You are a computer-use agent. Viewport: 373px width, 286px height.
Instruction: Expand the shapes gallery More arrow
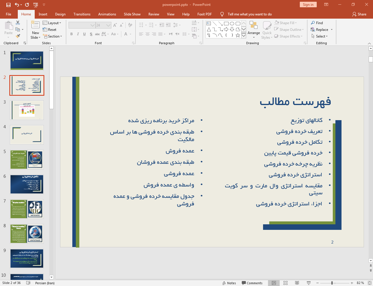(244, 35)
